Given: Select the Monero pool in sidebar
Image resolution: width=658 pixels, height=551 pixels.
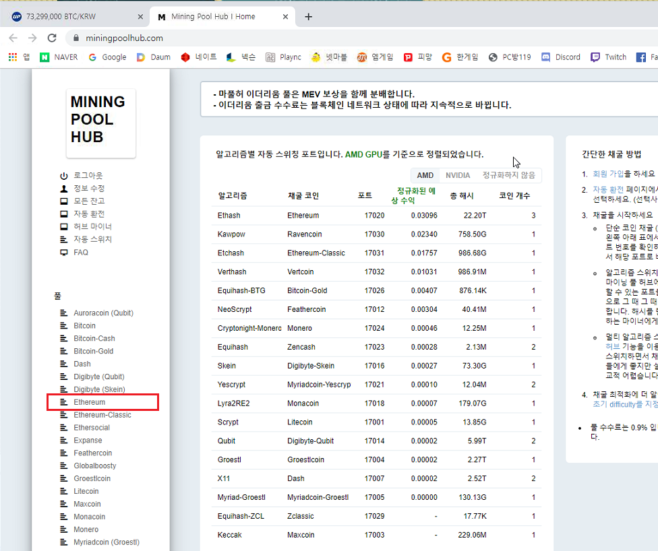Looking at the screenshot, I should coord(86,529).
